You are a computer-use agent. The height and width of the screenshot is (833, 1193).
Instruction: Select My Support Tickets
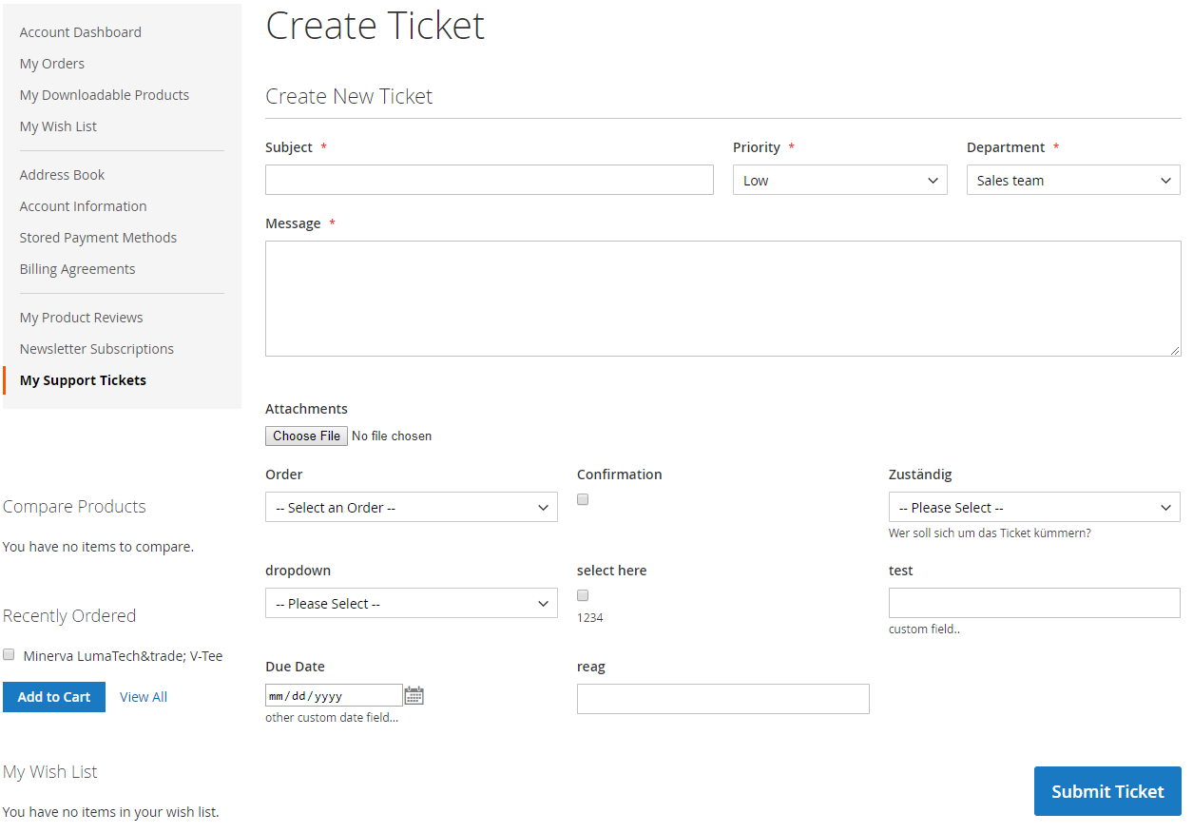(84, 380)
